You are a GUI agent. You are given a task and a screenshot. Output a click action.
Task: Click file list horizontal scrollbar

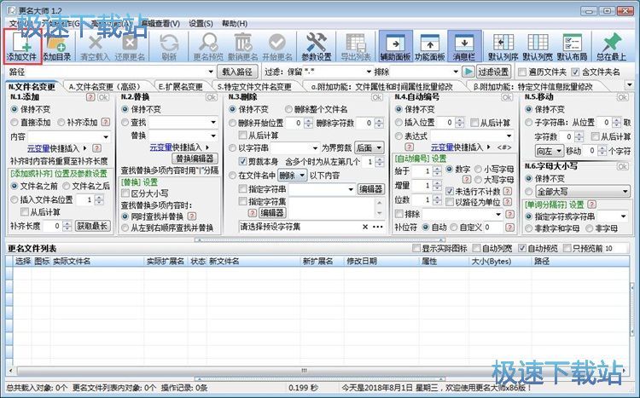click(x=304, y=371)
